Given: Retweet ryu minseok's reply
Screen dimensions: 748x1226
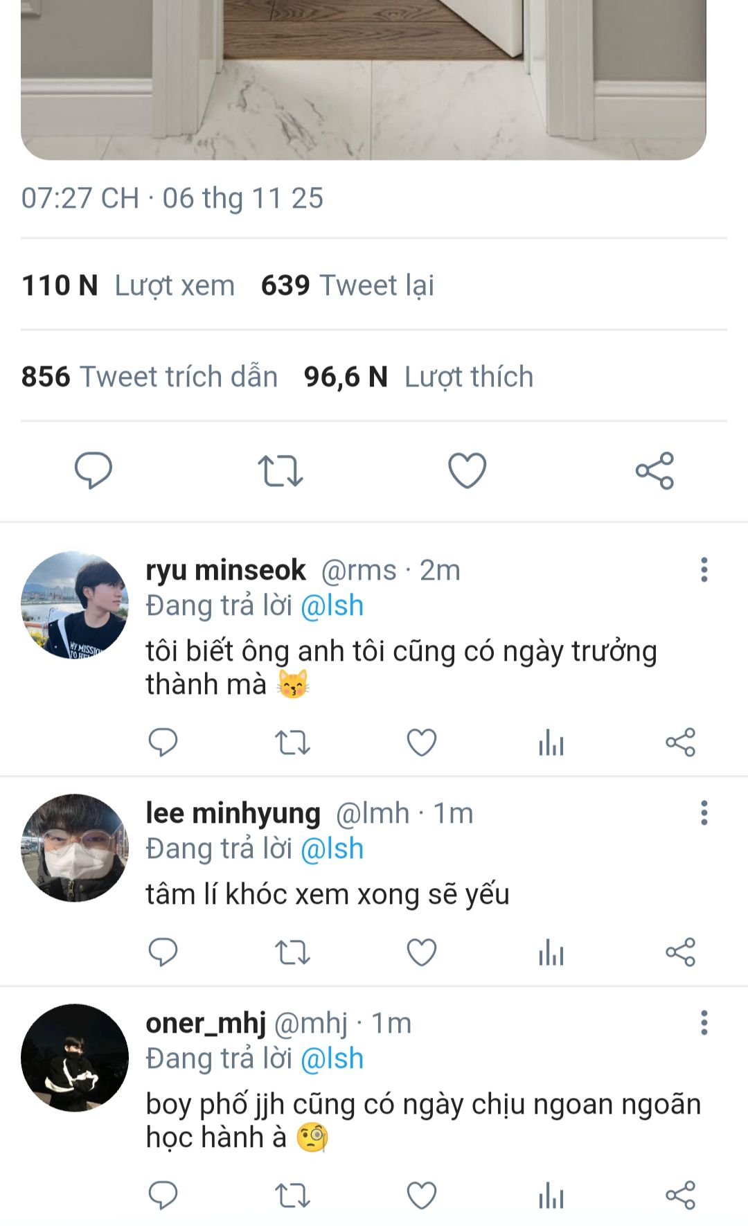Looking at the screenshot, I should pyautogui.click(x=292, y=743).
